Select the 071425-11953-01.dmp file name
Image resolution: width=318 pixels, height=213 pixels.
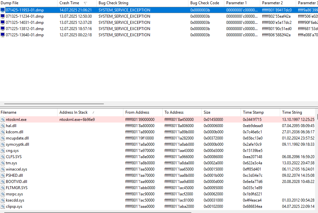25,10
